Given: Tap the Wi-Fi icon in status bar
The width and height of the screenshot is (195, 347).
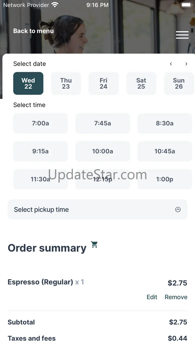Looking at the screenshot, I should point(55,5).
